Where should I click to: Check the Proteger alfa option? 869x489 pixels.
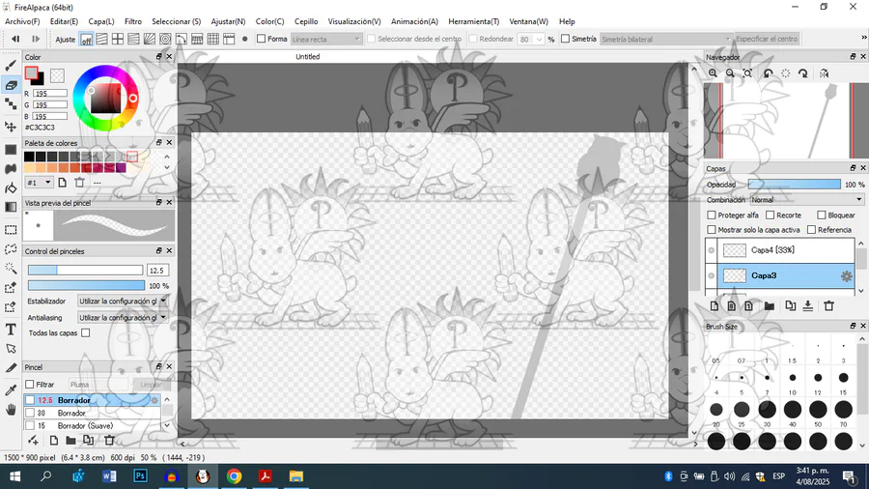(x=712, y=216)
